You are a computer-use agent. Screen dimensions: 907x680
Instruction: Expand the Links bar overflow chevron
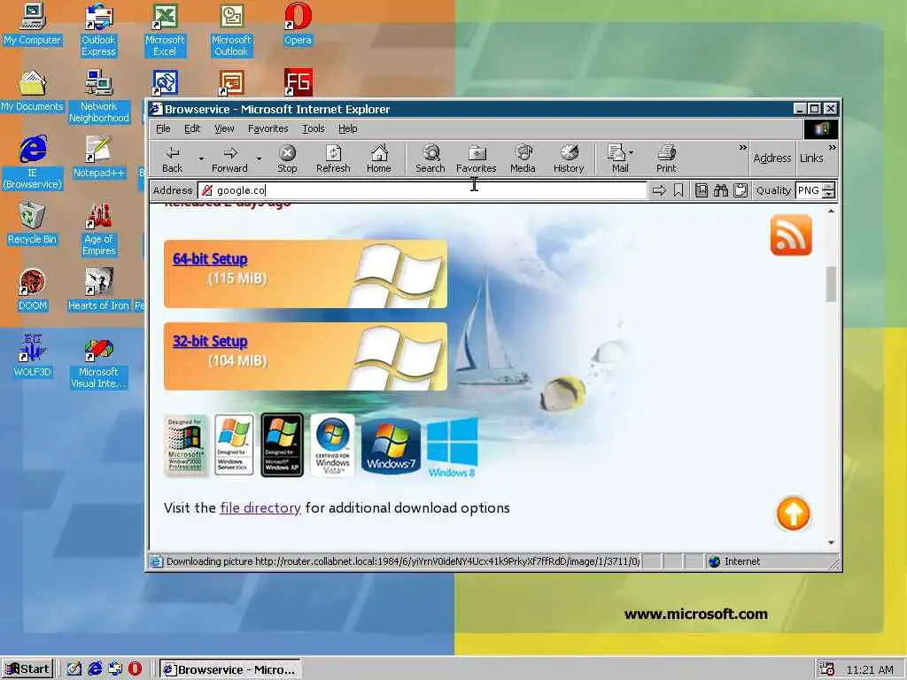click(832, 148)
